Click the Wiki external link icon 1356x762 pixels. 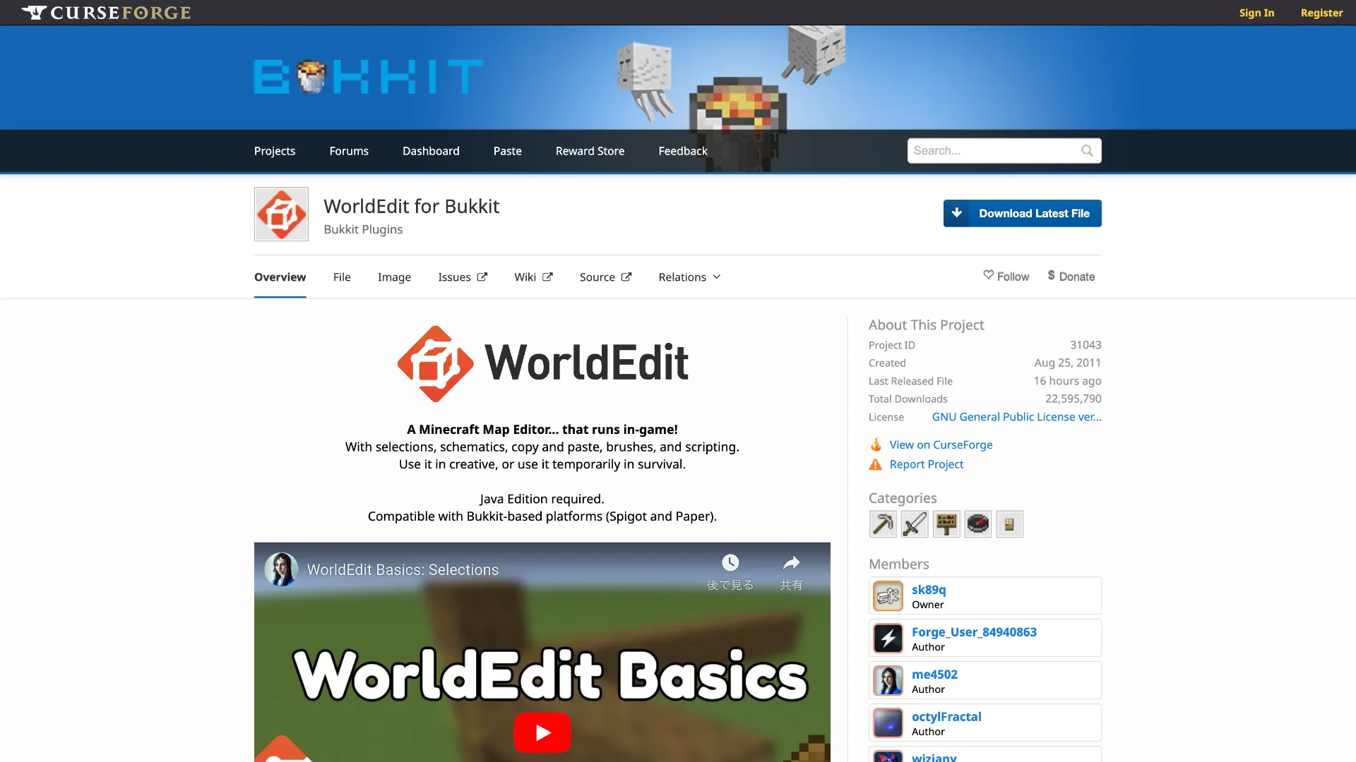(547, 277)
